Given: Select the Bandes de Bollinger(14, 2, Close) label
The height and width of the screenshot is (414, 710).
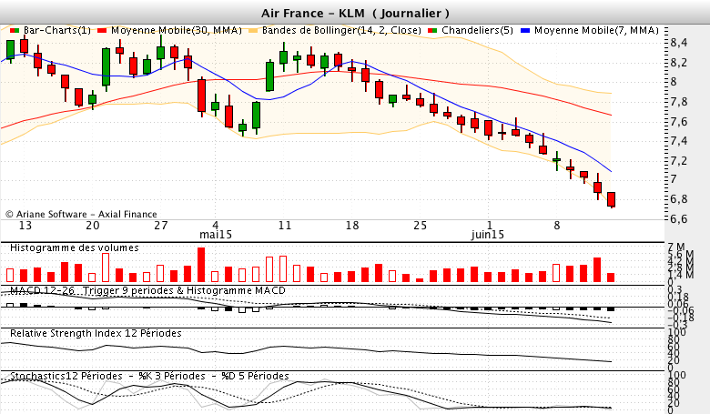Looking at the screenshot, I should point(341,30).
